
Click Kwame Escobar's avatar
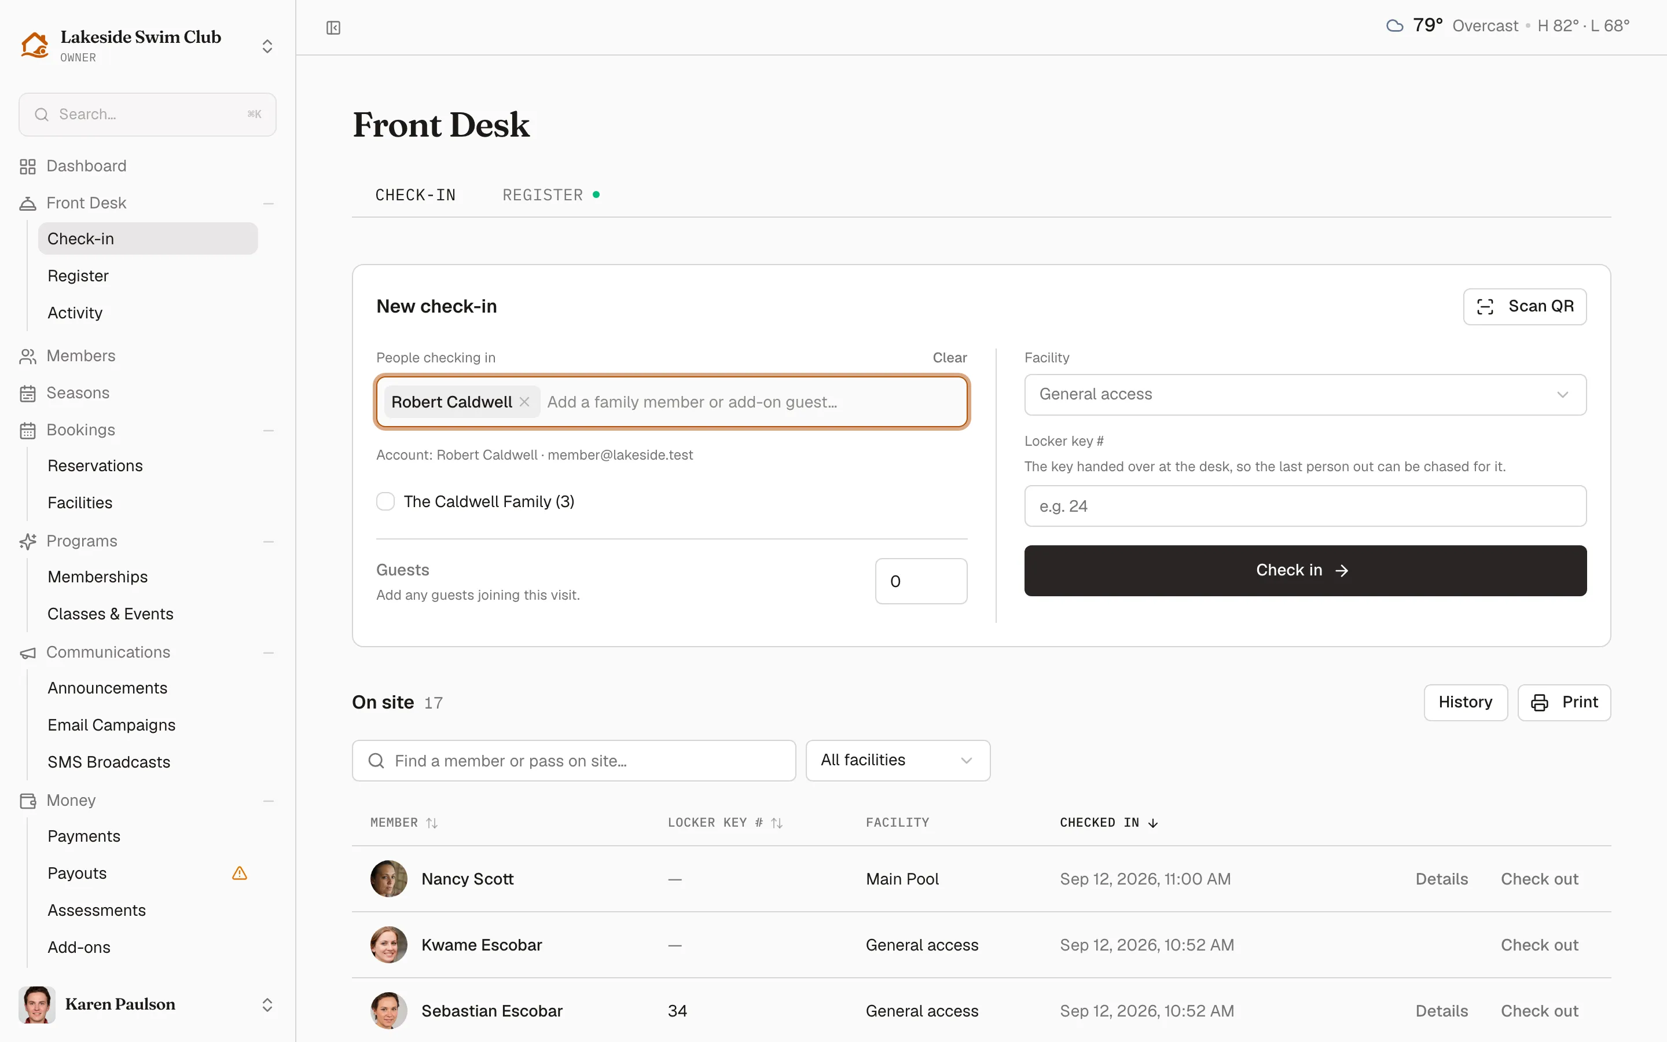[x=388, y=945]
